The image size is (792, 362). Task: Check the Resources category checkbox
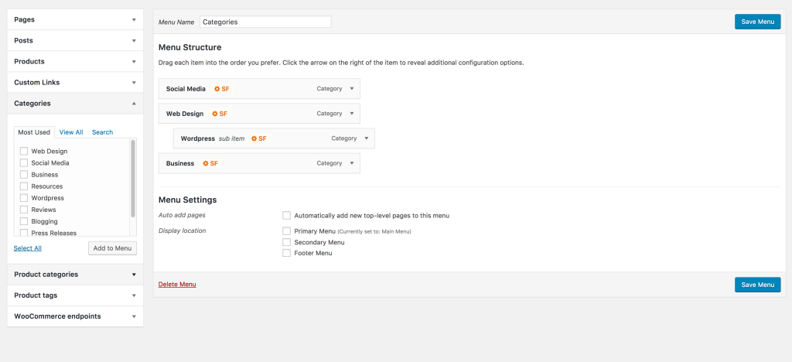[24, 186]
